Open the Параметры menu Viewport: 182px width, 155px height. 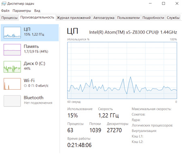pyautogui.click(x=22, y=10)
